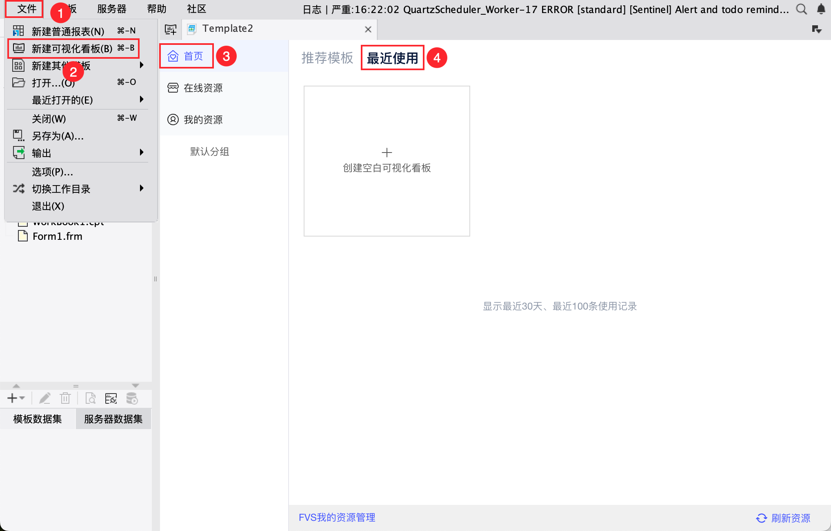Viewport: 831px width, 531px height.
Task: Click the trash delete dataset icon
Action: (65, 398)
